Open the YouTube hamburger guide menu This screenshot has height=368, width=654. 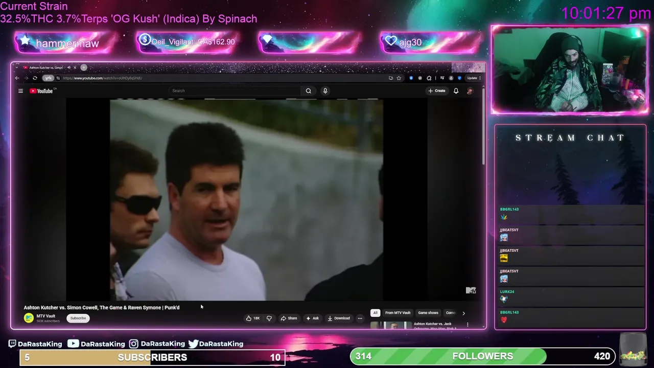tap(20, 91)
